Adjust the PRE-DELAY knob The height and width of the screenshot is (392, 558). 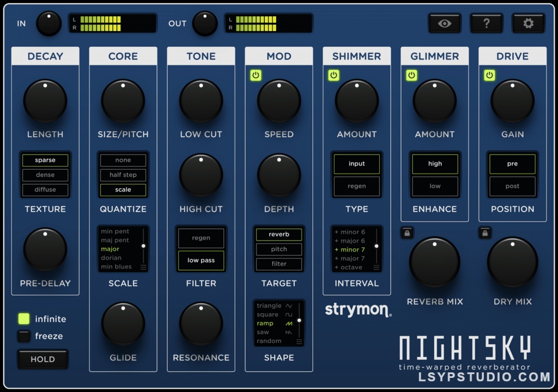point(45,249)
